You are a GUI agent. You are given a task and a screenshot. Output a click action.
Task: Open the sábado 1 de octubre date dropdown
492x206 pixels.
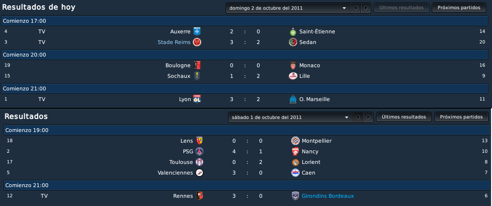point(290,117)
